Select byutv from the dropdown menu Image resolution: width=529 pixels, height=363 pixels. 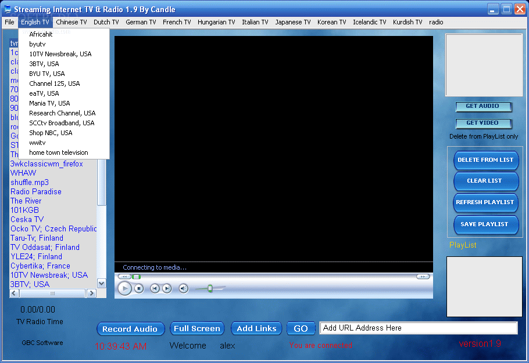[x=64, y=44]
